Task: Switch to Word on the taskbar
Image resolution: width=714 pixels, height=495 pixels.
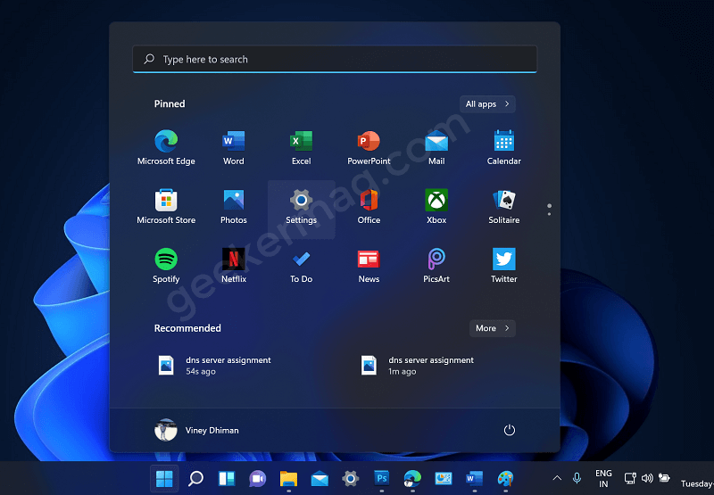Action: (475, 478)
